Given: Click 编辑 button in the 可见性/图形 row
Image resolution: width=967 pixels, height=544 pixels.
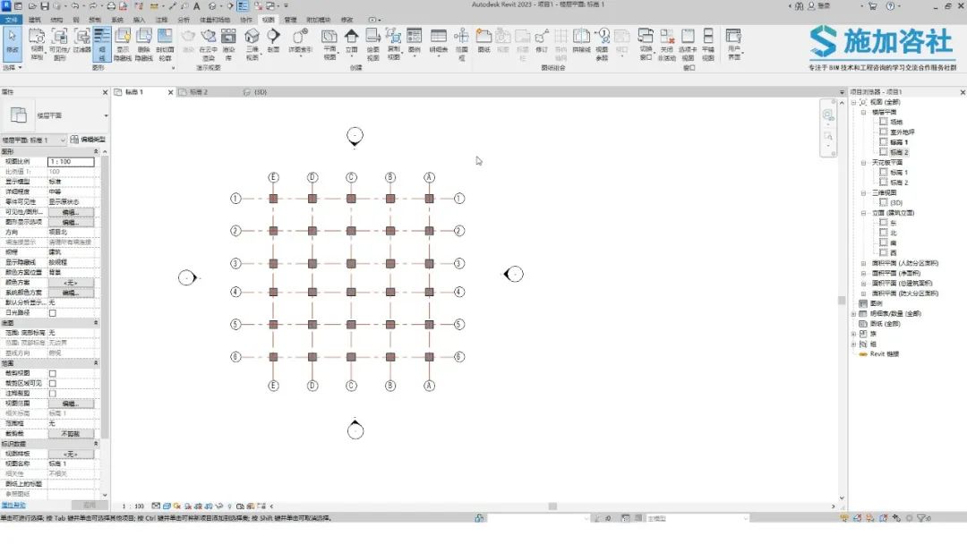Looking at the screenshot, I should [71, 212].
